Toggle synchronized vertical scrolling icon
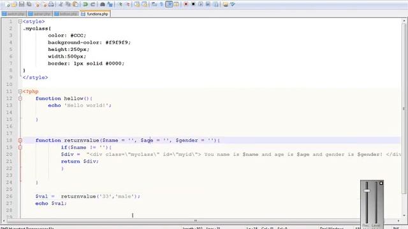Image resolution: width=408 pixels, height=229 pixels. pos(137,4)
